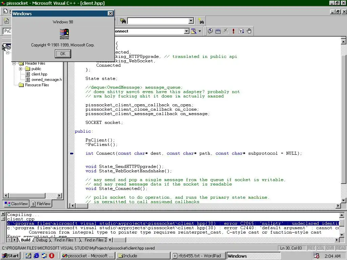This screenshot has height=260, width=347.
Task: Launch Internet Explorer from quick launch
Action: coord(36,256)
